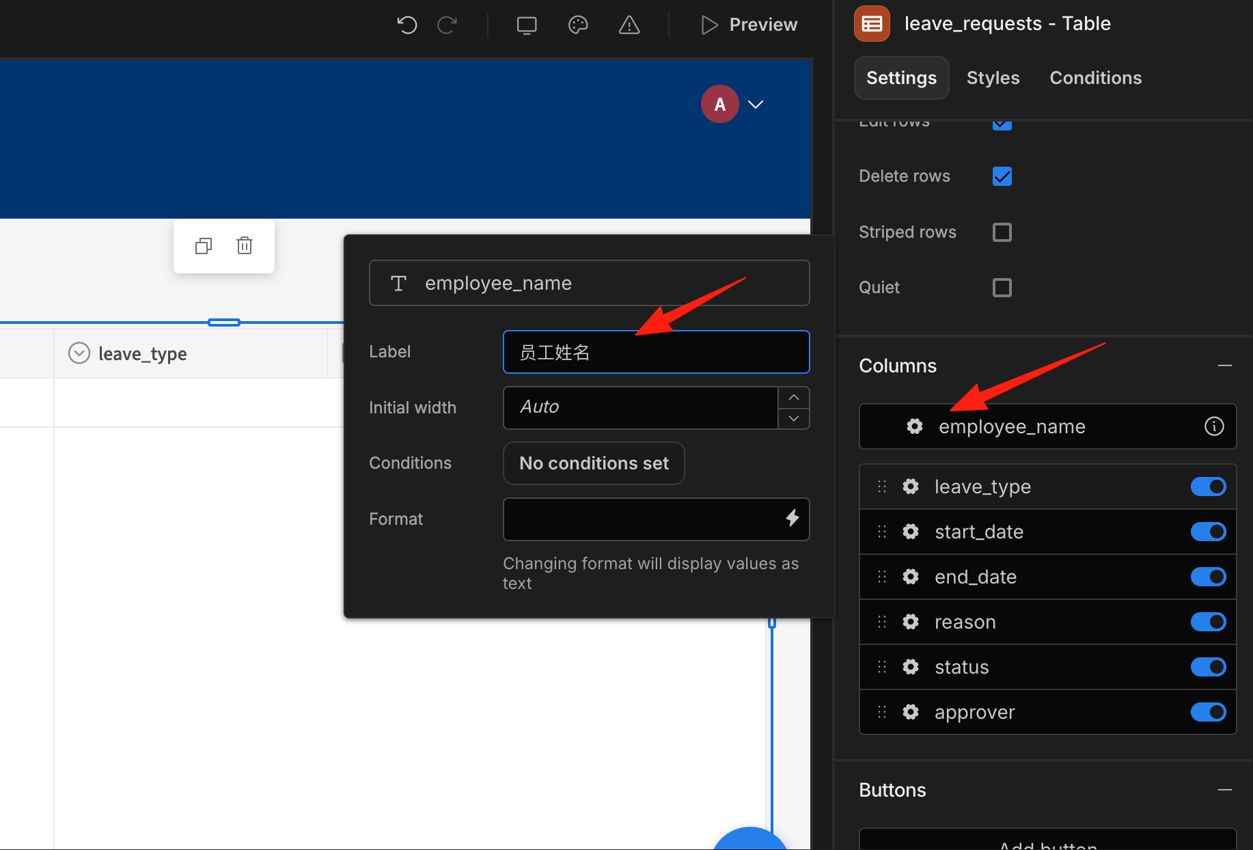Toggle approver column visibility

(x=1209, y=712)
